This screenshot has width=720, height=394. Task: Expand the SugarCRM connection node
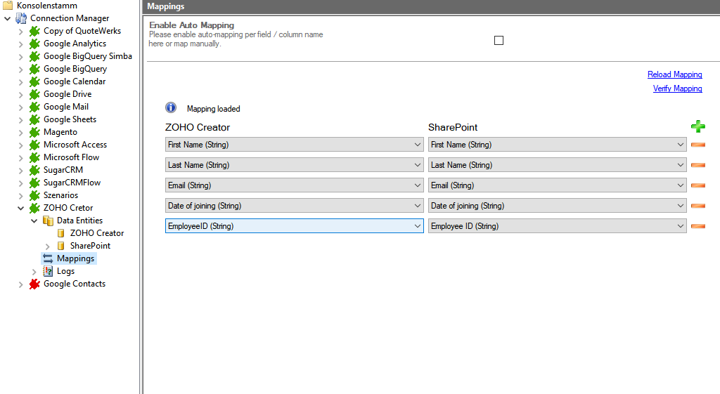20,170
